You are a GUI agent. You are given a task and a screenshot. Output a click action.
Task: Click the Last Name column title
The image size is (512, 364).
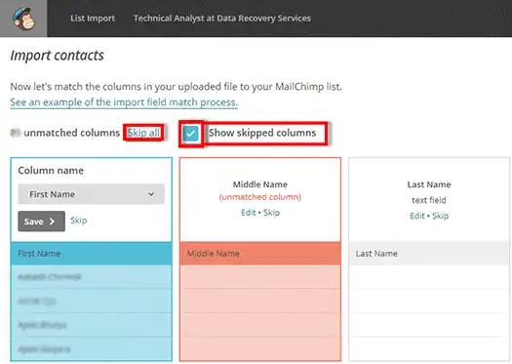(429, 184)
